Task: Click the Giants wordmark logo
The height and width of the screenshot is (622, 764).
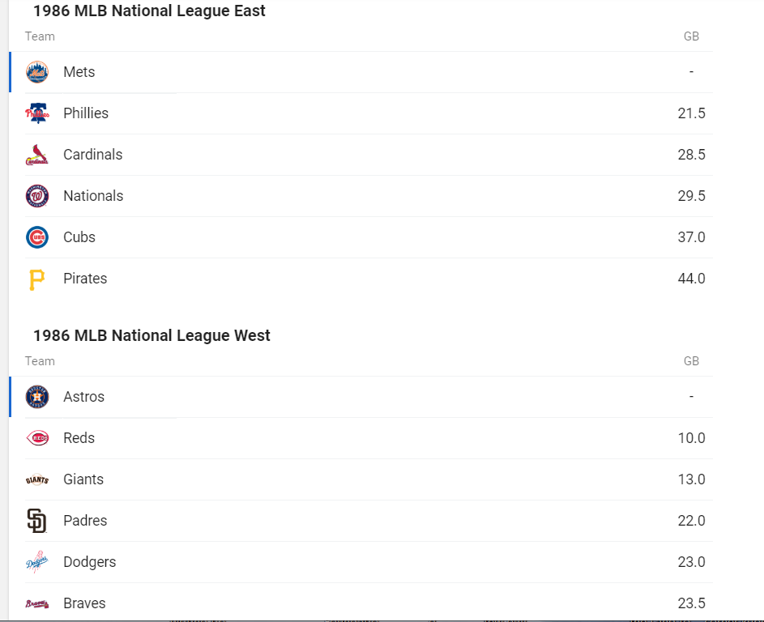Action: coord(37,479)
